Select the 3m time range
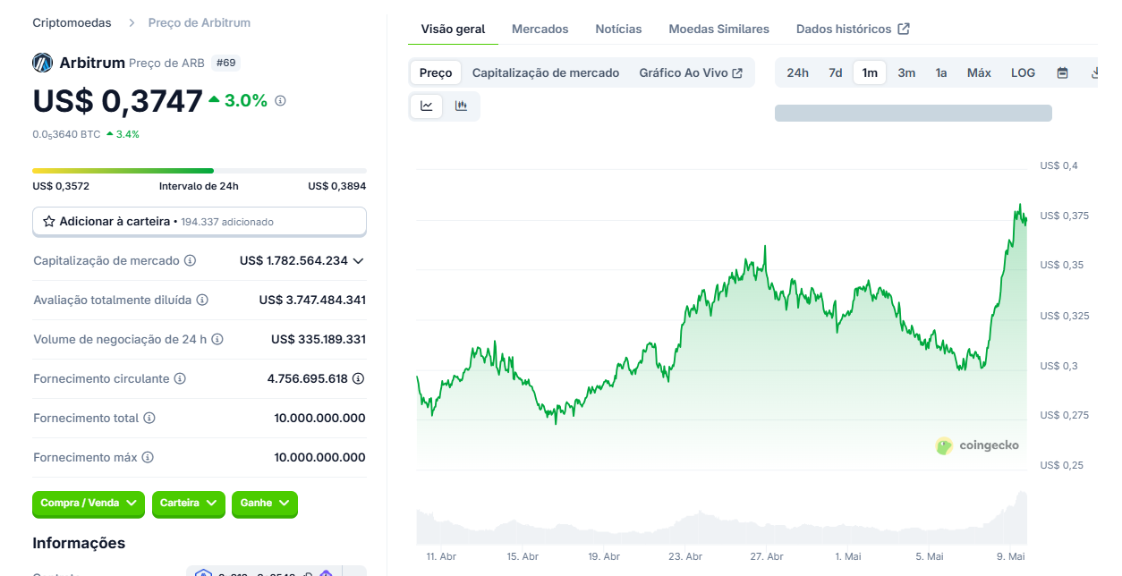The image size is (1122, 576). point(906,72)
